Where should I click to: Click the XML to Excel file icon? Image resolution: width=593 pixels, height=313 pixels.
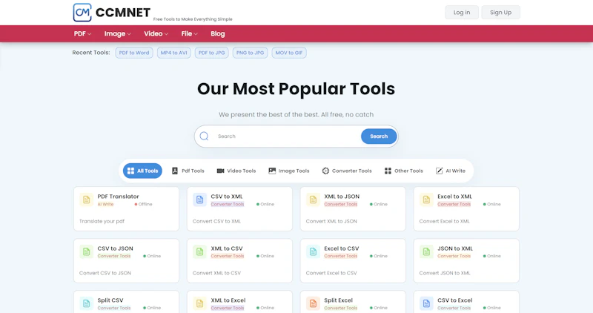[199, 303]
